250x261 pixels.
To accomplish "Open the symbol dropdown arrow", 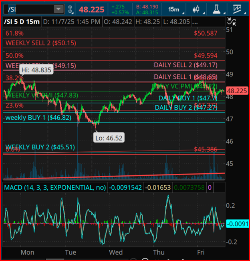I will [x=58, y=9].
